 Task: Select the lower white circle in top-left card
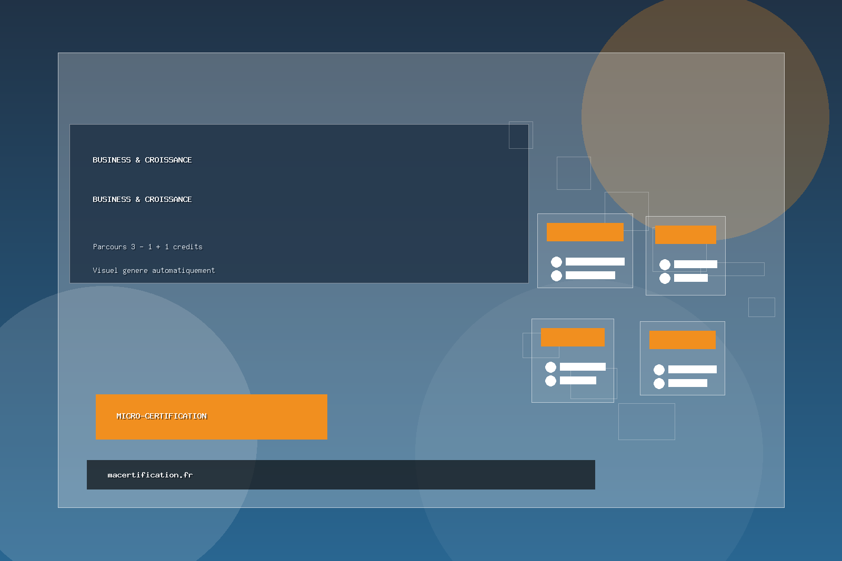[556, 276]
